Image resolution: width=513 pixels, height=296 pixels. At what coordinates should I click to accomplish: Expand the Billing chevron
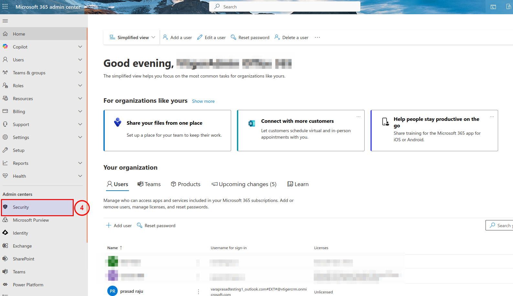[x=80, y=111]
